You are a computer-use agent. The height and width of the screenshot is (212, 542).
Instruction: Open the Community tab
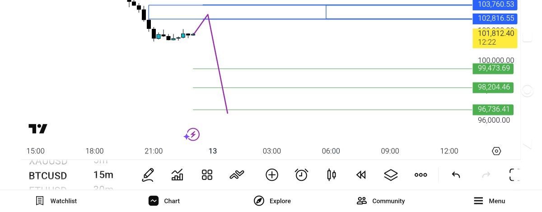[380, 201]
